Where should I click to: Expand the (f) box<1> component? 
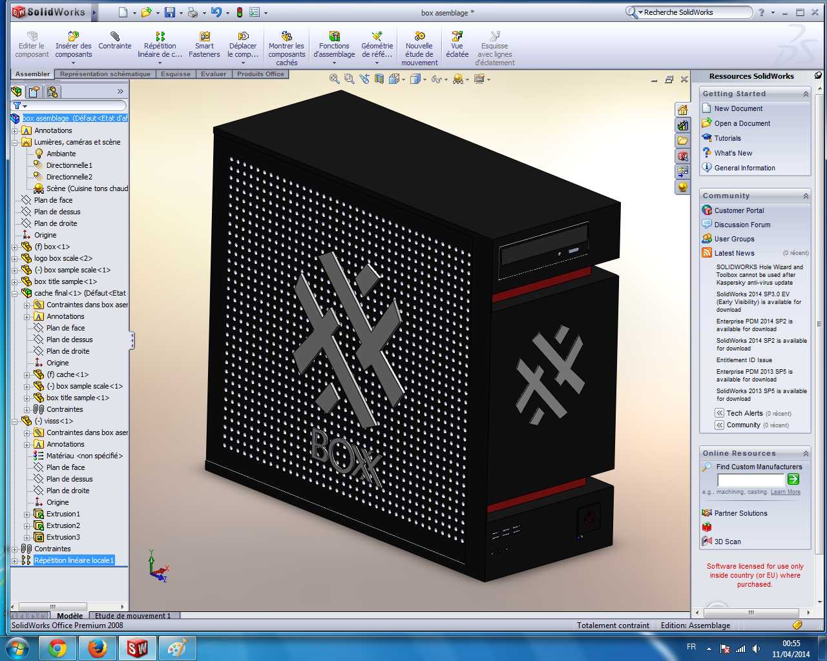coord(15,247)
